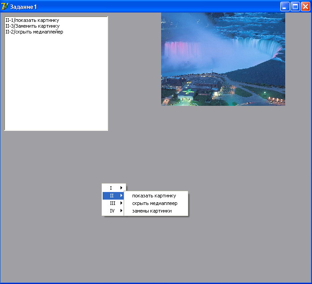
Task: Close the Задание 1 window
Action: pos(305,7)
